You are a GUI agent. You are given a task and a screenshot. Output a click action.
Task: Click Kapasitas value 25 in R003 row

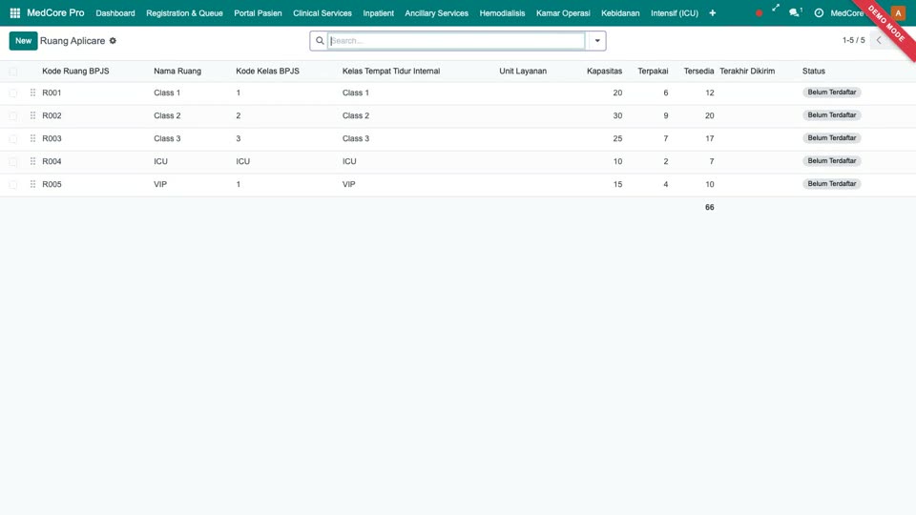tap(617, 138)
